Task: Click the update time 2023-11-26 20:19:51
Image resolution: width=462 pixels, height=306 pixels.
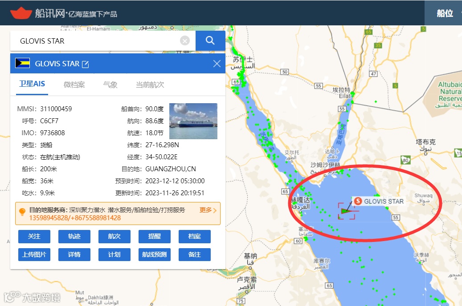Action: [175, 193]
